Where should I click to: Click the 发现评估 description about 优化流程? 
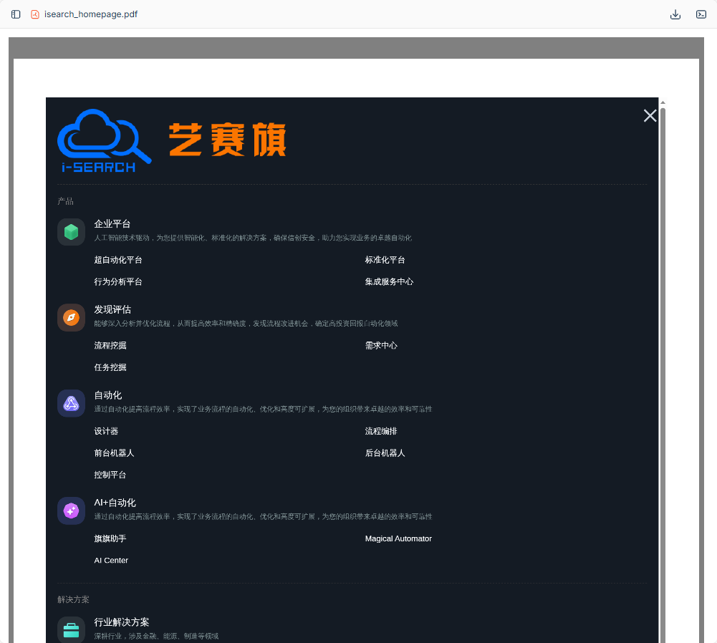(x=246, y=324)
